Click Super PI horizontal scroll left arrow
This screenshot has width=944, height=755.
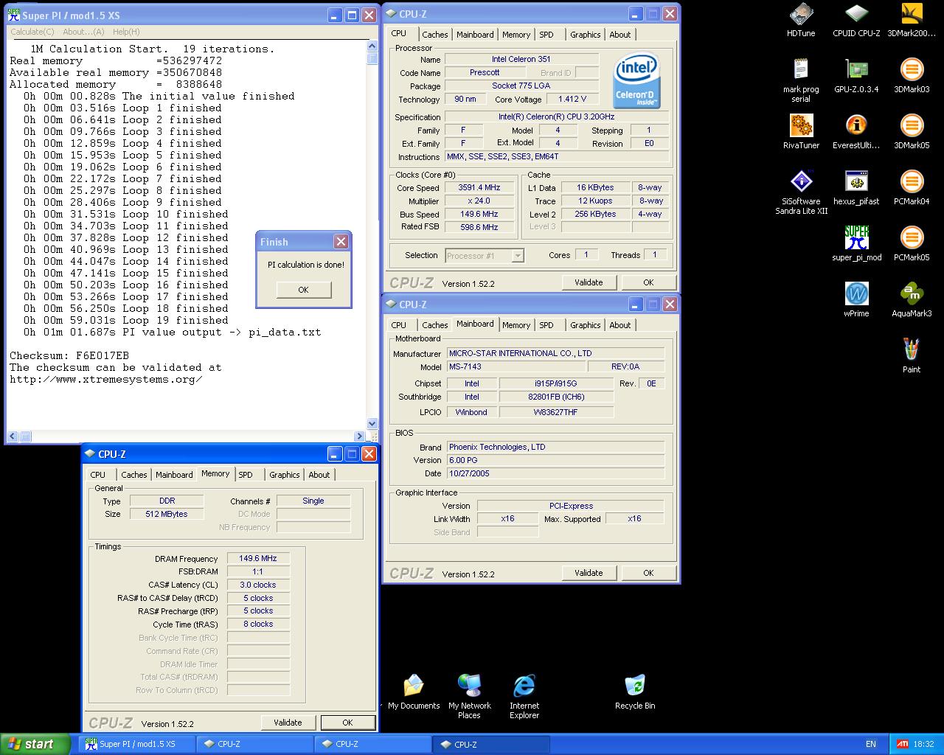pos(13,436)
